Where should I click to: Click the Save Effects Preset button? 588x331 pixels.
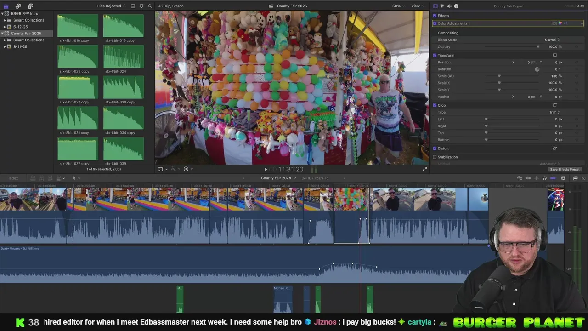(565, 169)
